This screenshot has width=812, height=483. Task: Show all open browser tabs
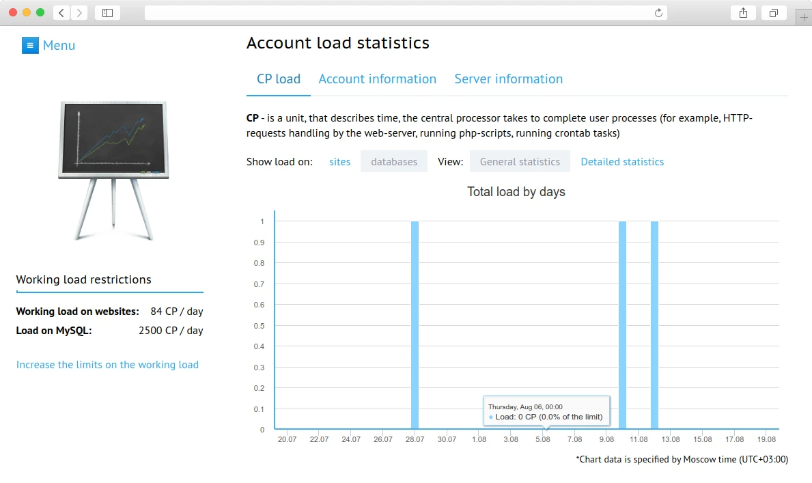774,12
